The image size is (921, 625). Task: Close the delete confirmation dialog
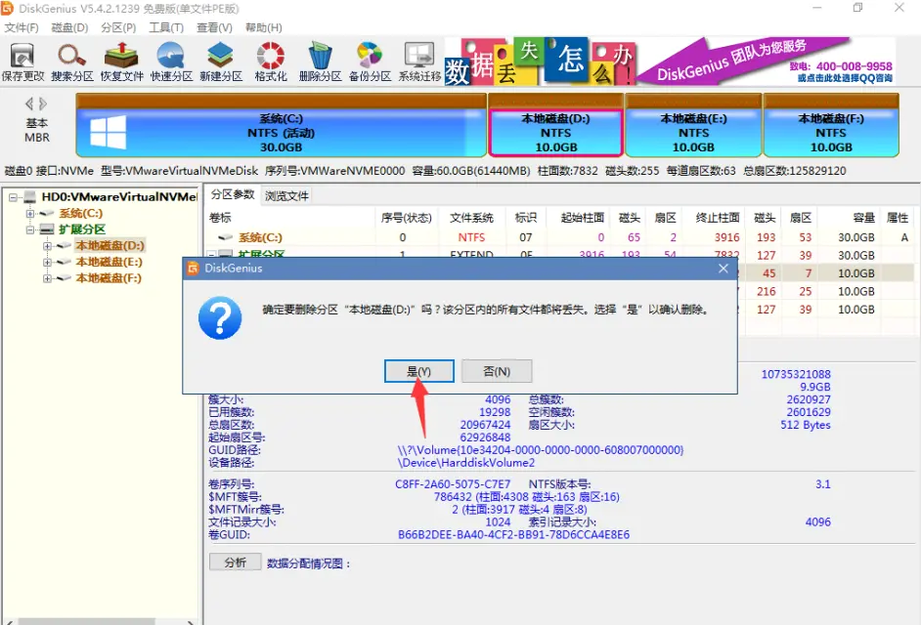pos(724,269)
